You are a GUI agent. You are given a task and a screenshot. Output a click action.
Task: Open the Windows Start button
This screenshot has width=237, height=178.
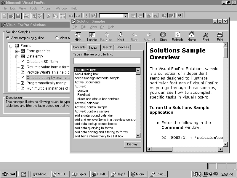[x=9, y=174]
